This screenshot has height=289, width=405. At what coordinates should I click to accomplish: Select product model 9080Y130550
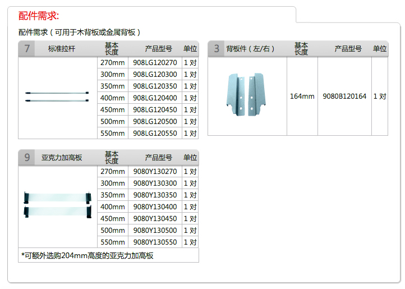[x=155, y=242]
